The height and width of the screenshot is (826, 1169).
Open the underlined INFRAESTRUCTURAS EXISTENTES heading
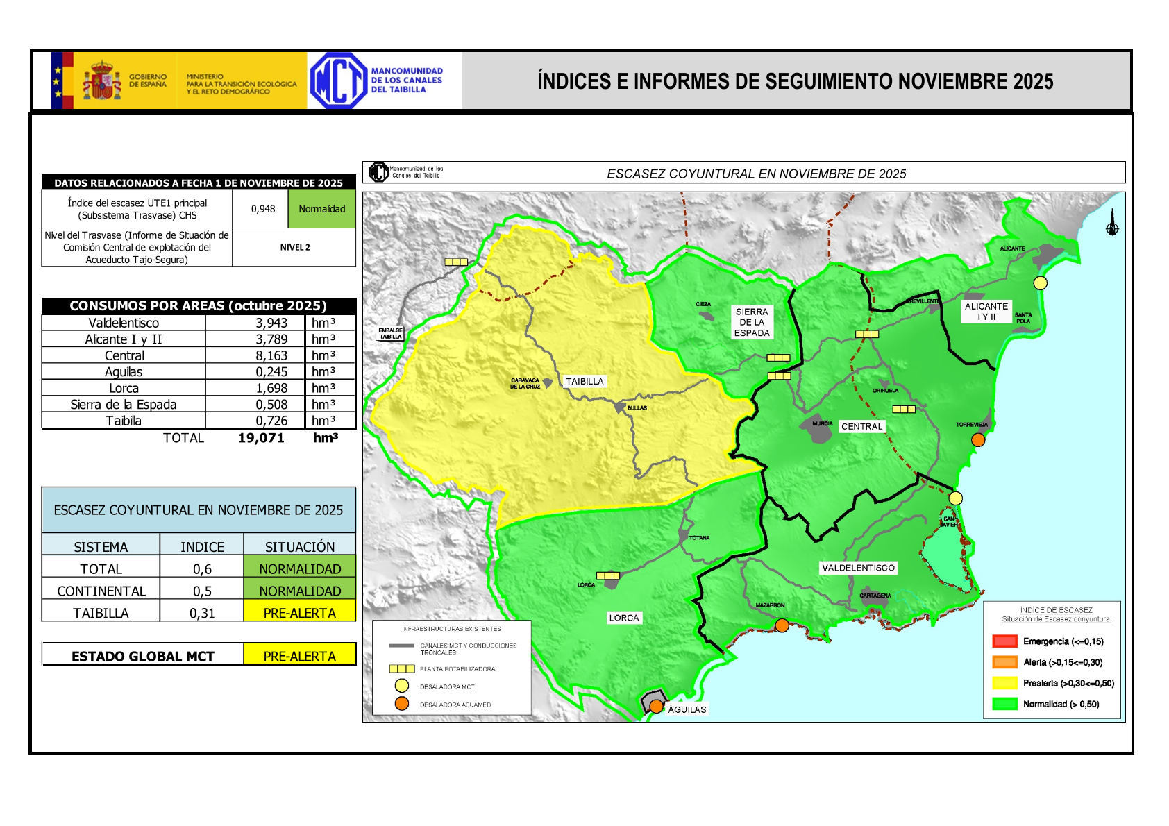(x=451, y=629)
